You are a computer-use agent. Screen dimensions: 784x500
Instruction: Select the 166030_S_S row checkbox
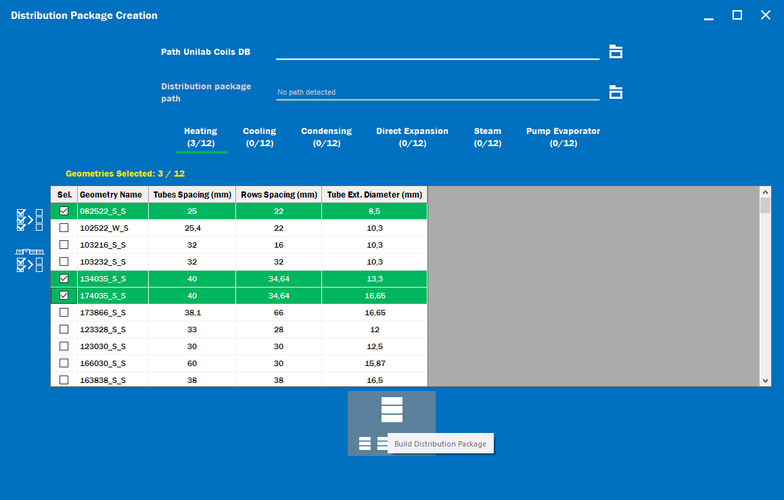(x=64, y=363)
